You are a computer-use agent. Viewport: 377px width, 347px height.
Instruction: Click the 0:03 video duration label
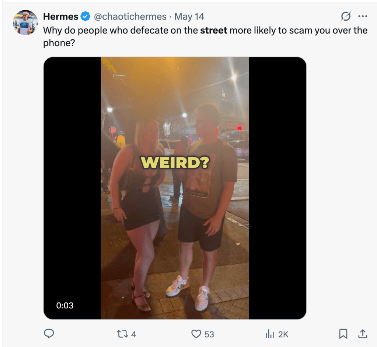(65, 305)
